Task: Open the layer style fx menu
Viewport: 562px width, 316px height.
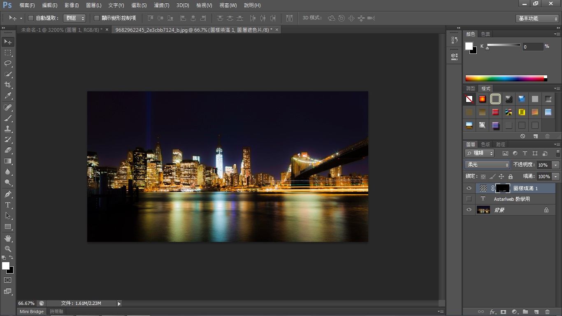Action: coord(492,312)
